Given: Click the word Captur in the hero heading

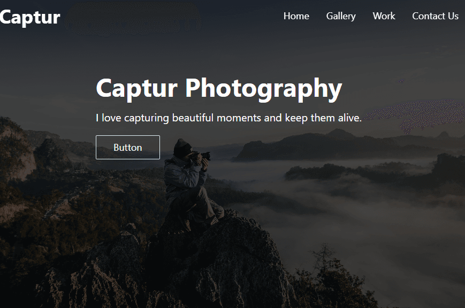Looking at the screenshot, I should pyautogui.click(x=136, y=88).
